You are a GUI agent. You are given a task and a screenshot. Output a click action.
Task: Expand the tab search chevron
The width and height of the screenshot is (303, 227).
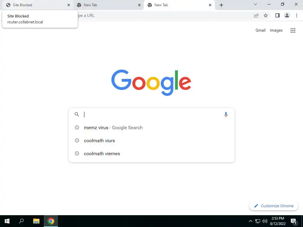click(x=255, y=4)
